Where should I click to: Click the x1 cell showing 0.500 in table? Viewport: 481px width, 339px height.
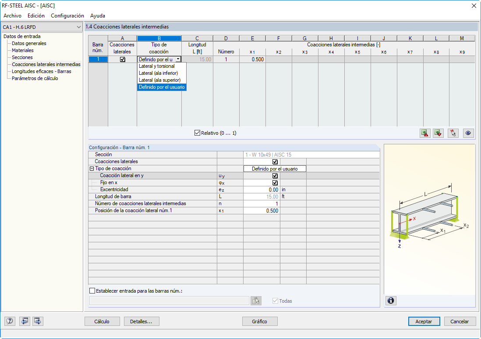point(252,59)
